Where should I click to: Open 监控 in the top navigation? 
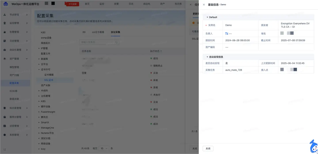pos(102,4)
